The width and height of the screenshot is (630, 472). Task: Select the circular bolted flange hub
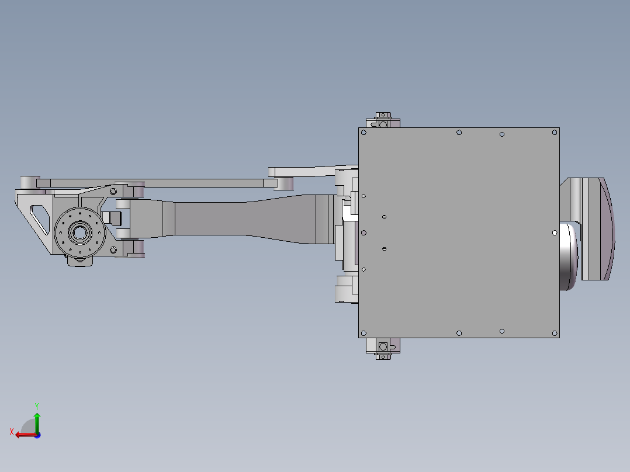click(80, 232)
